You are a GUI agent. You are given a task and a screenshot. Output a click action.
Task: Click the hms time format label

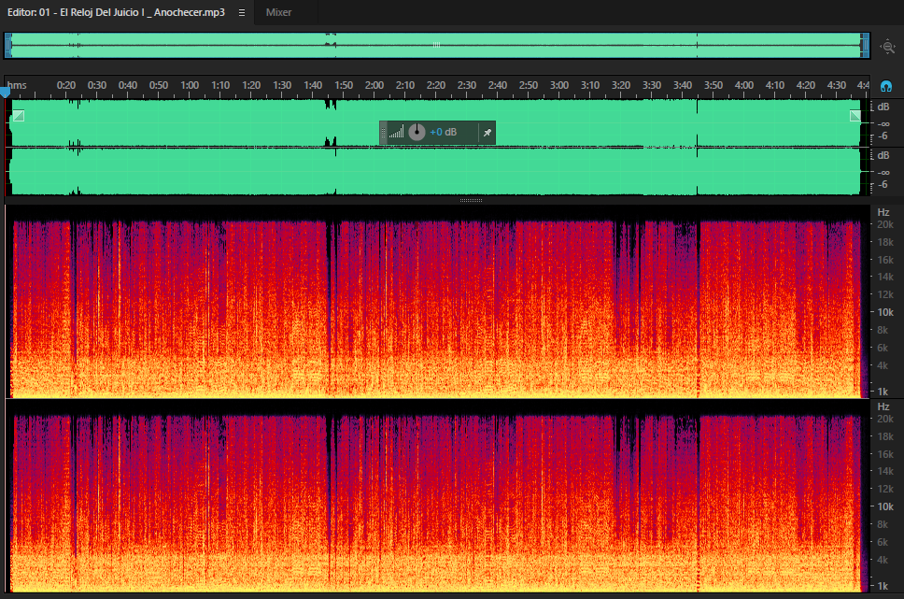[17, 85]
